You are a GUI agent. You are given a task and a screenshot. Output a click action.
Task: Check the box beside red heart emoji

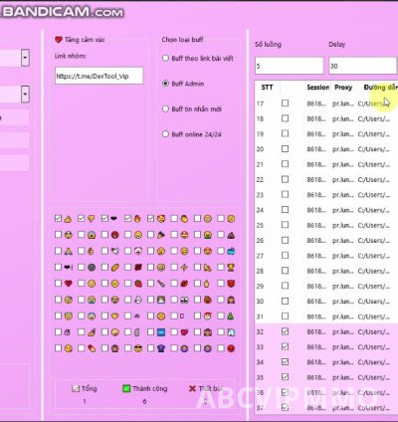click(x=58, y=284)
